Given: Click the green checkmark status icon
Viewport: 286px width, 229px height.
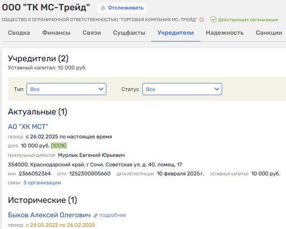Looking at the screenshot, I should [213, 19].
